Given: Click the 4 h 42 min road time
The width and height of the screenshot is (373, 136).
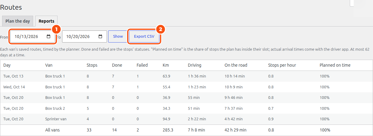Looking at the screenshot, I should 234,119.
